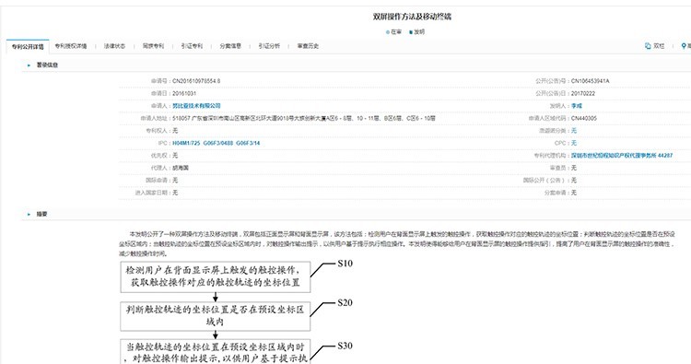This screenshot has width=691, height=364.
Task: Open IPC class link H04M1/725
Action: tap(186, 143)
